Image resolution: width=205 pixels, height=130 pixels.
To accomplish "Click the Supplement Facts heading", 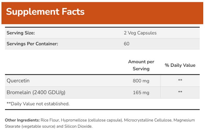I will tap(45, 12).
